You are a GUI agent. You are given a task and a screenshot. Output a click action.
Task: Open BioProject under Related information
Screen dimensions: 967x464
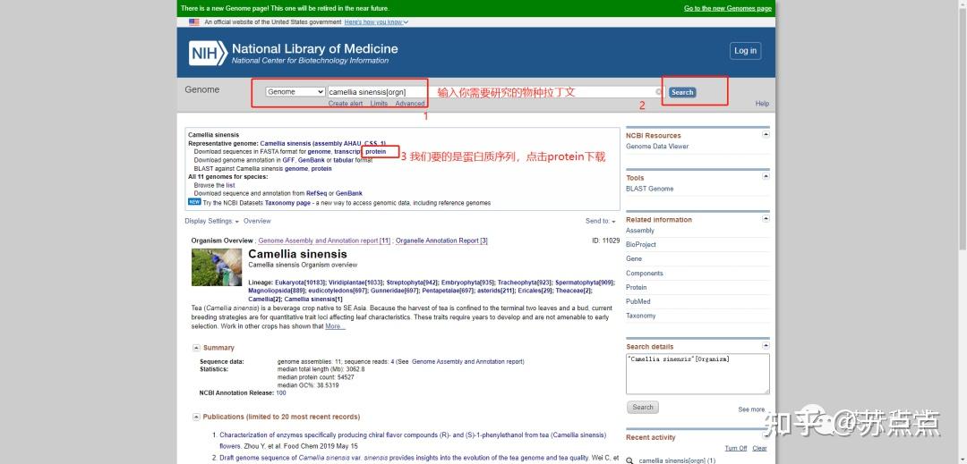click(x=641, y=245)
